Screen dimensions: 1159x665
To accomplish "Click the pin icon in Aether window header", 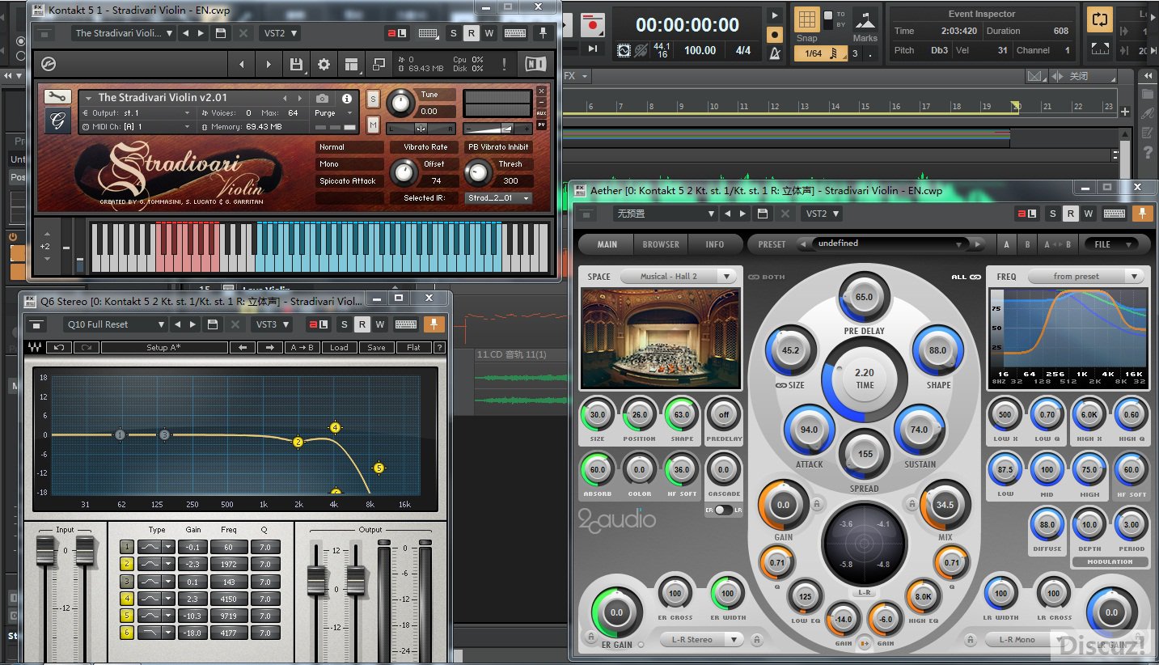I will tap(1142, 214).
